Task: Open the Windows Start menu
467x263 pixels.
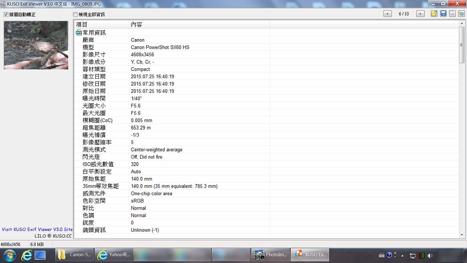Action: click(x=9, y=255)
